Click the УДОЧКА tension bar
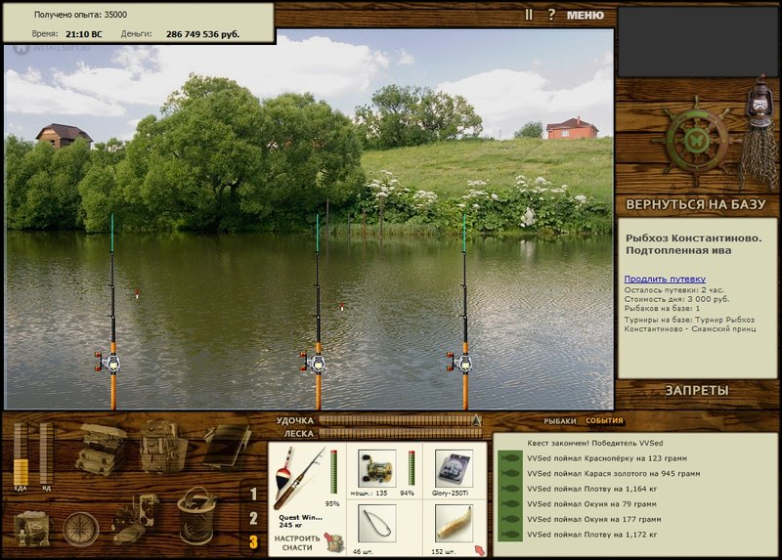 [x=400, y=420]
